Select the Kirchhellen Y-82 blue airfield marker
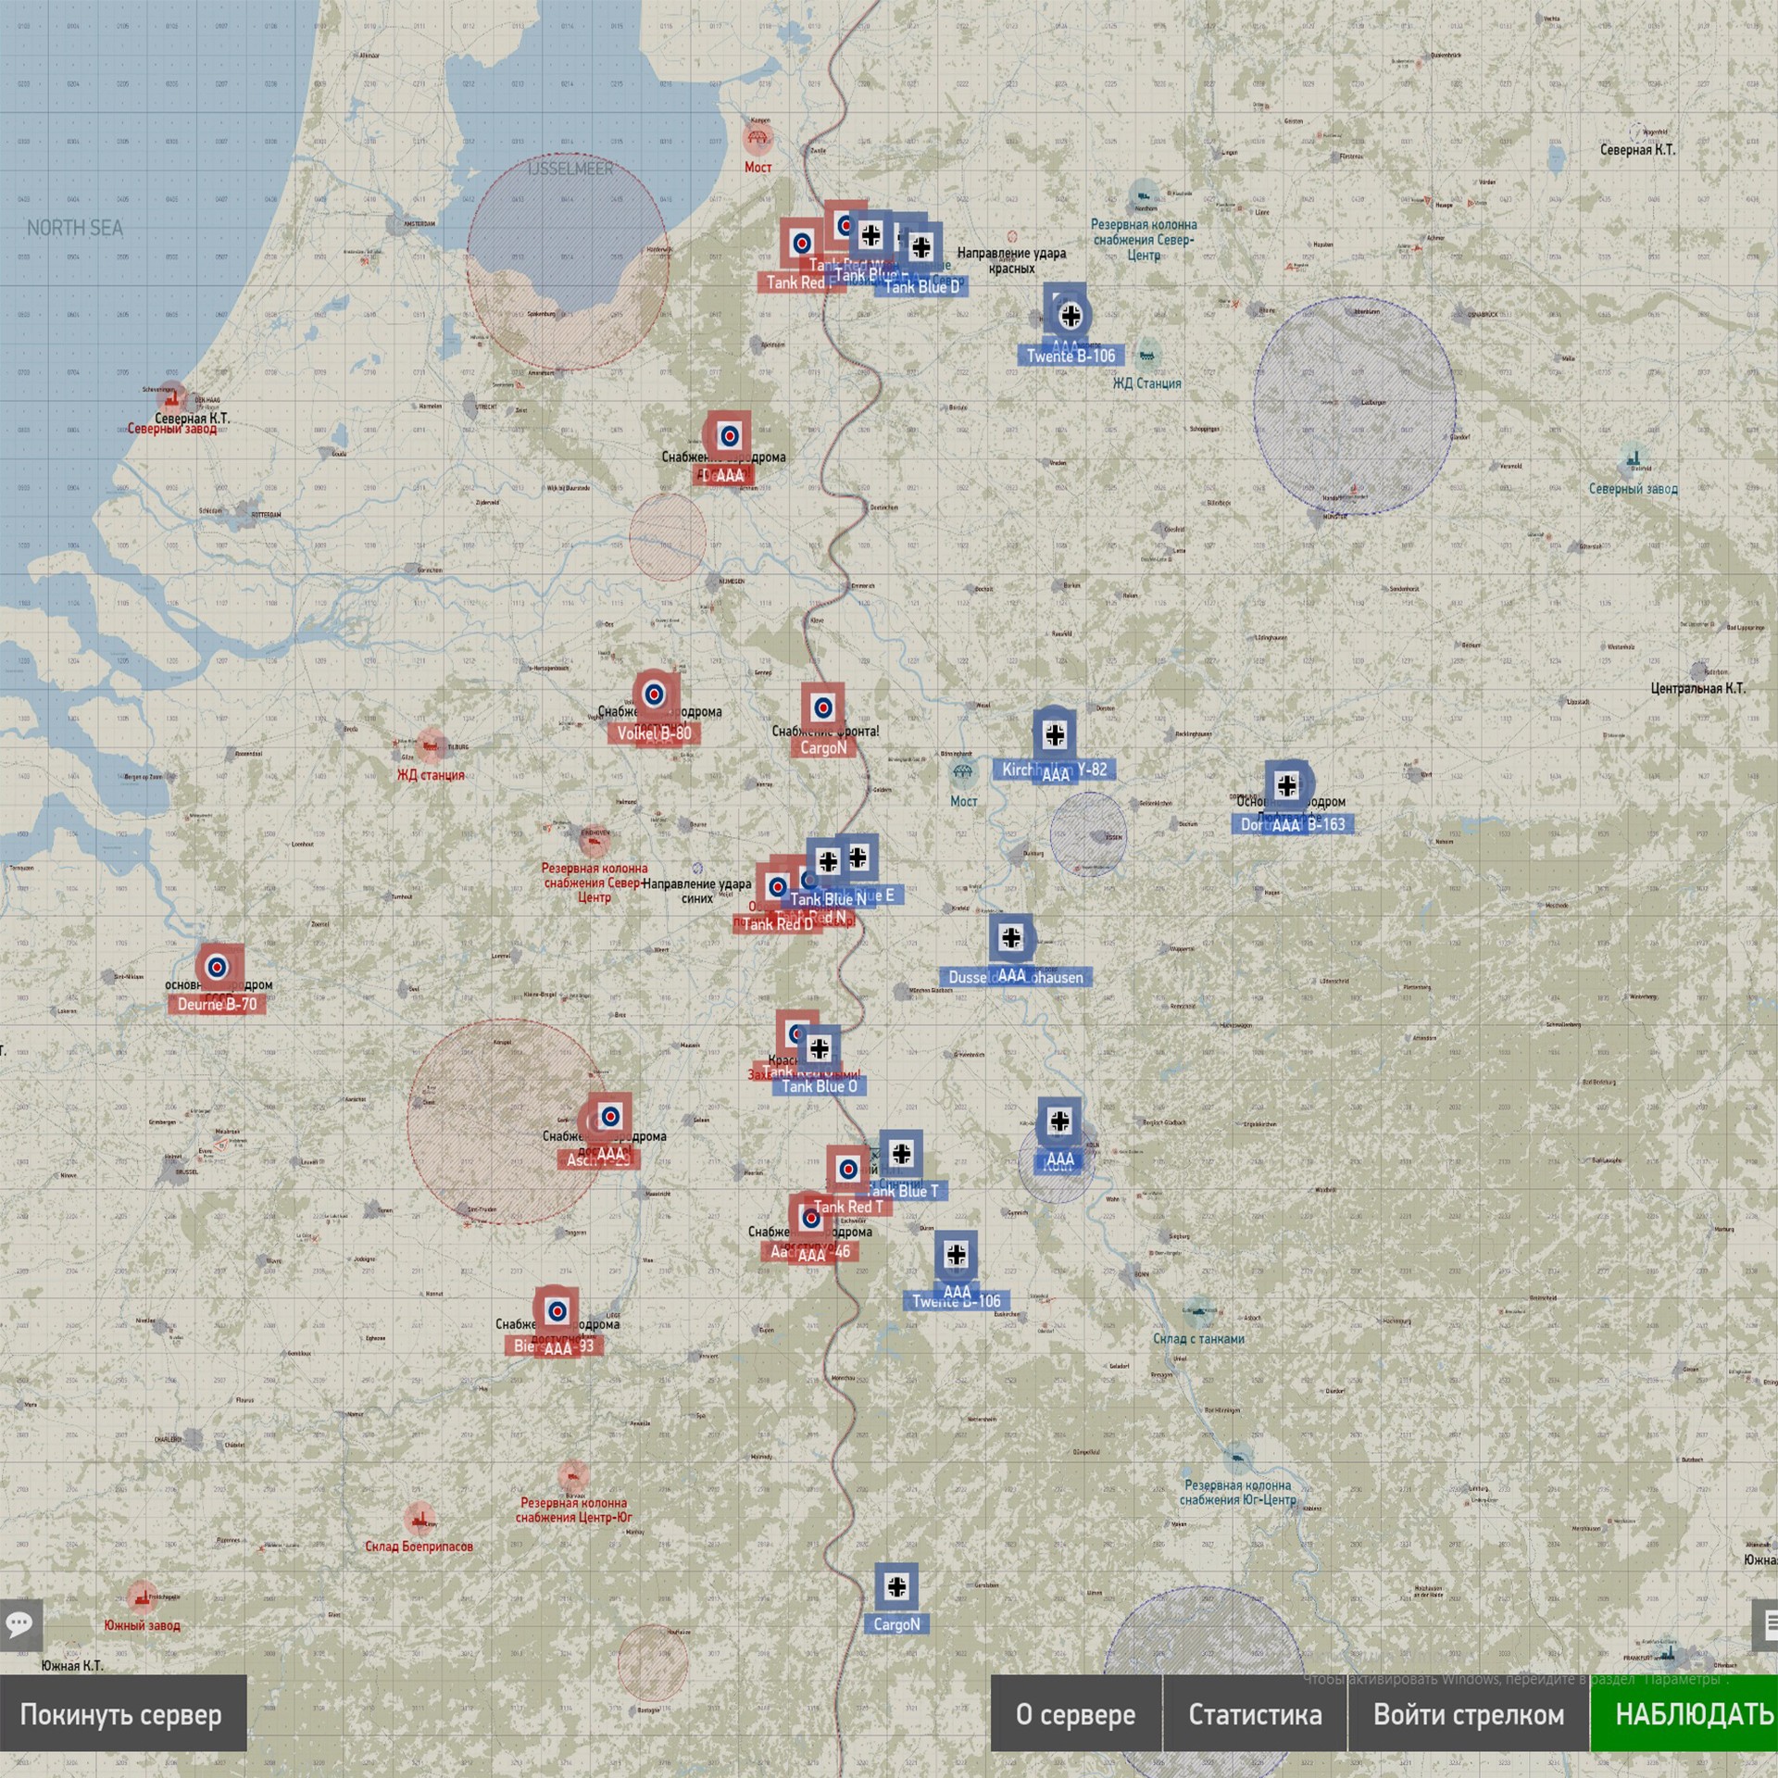The height and width of the screenshot is (1778, 1778). (1055, 735)
